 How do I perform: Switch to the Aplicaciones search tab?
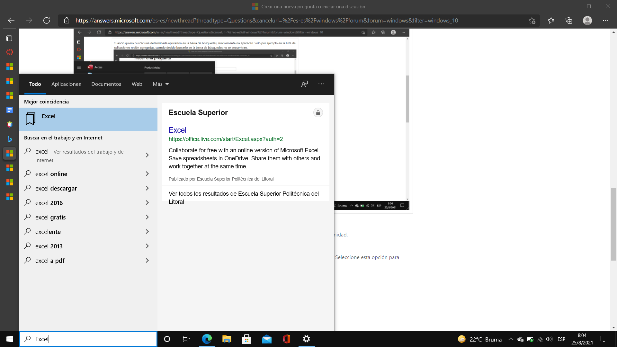pos(66,84)
